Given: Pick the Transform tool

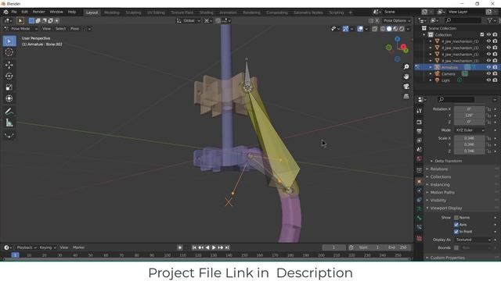Looking at the screenshot, I should (9, 98).
